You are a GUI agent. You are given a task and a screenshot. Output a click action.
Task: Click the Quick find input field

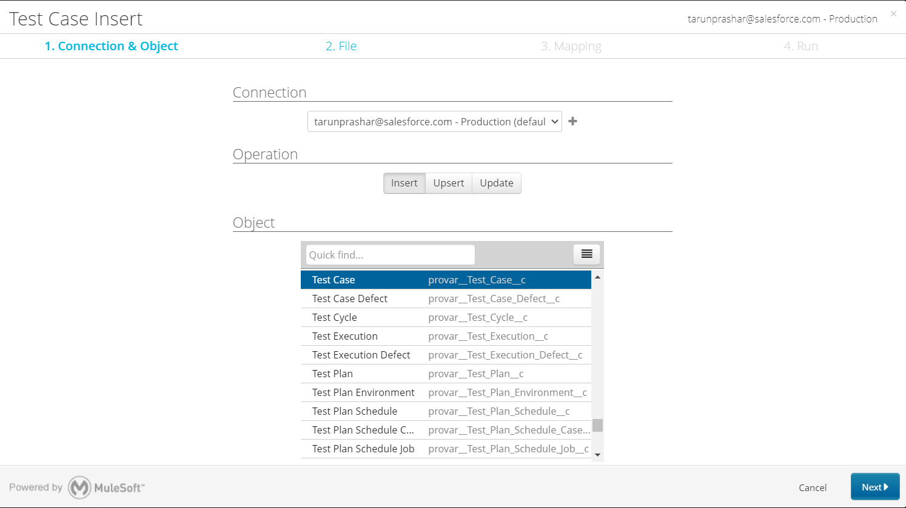click(x=391, y=255)
